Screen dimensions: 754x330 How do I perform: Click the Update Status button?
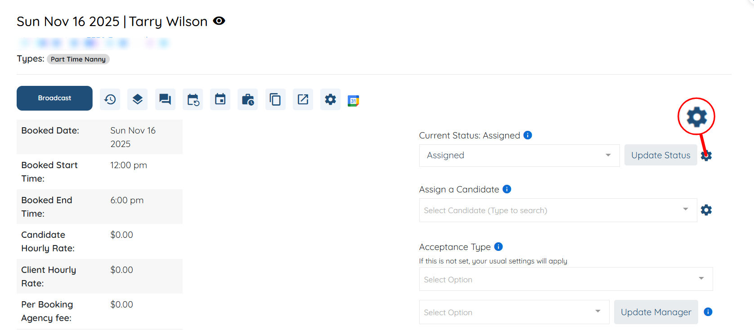pyautogui.click(x=660, y=155)
